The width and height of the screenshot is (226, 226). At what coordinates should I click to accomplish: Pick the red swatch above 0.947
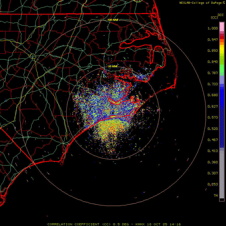222,38
